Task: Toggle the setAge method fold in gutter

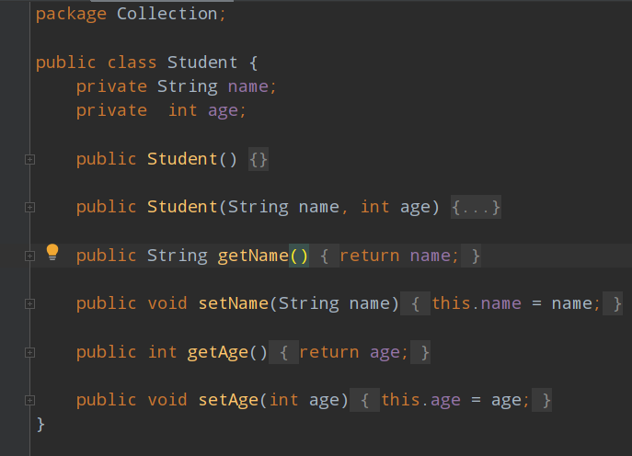Action: [29, 400]
